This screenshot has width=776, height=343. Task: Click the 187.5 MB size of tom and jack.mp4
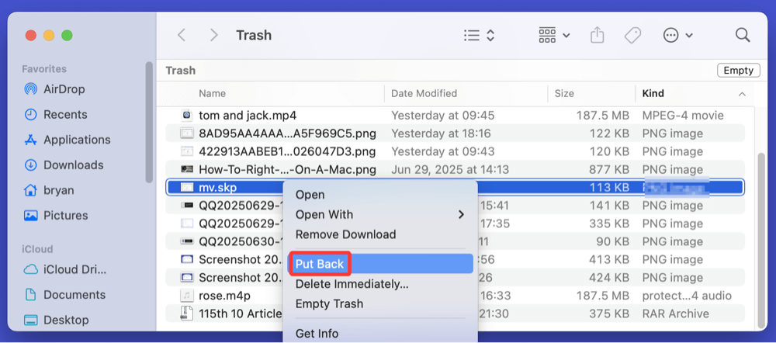[x=603, y=116]
